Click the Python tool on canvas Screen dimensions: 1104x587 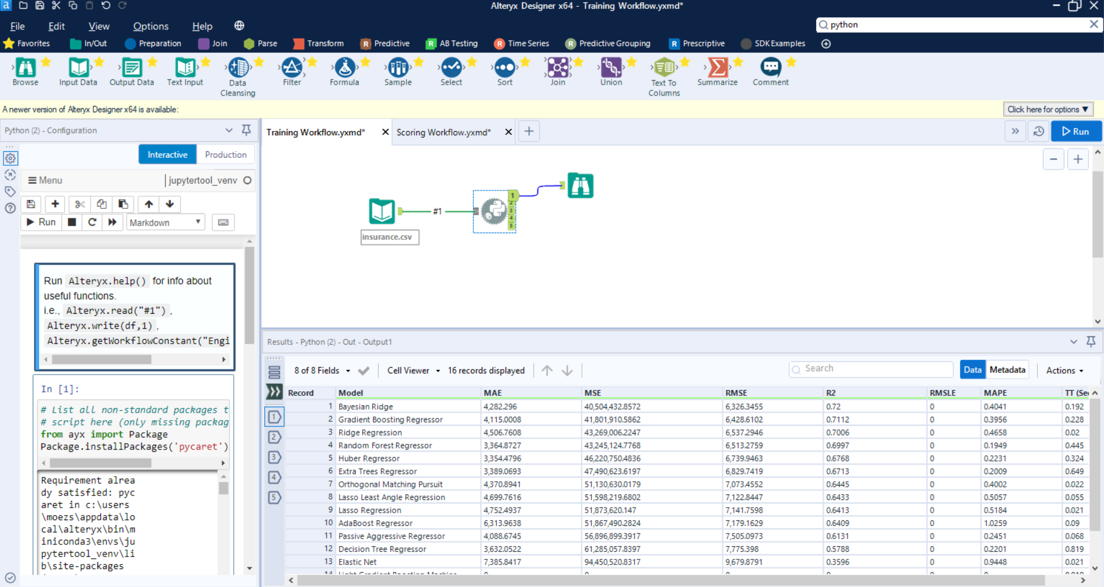click(x=494, y=211)
